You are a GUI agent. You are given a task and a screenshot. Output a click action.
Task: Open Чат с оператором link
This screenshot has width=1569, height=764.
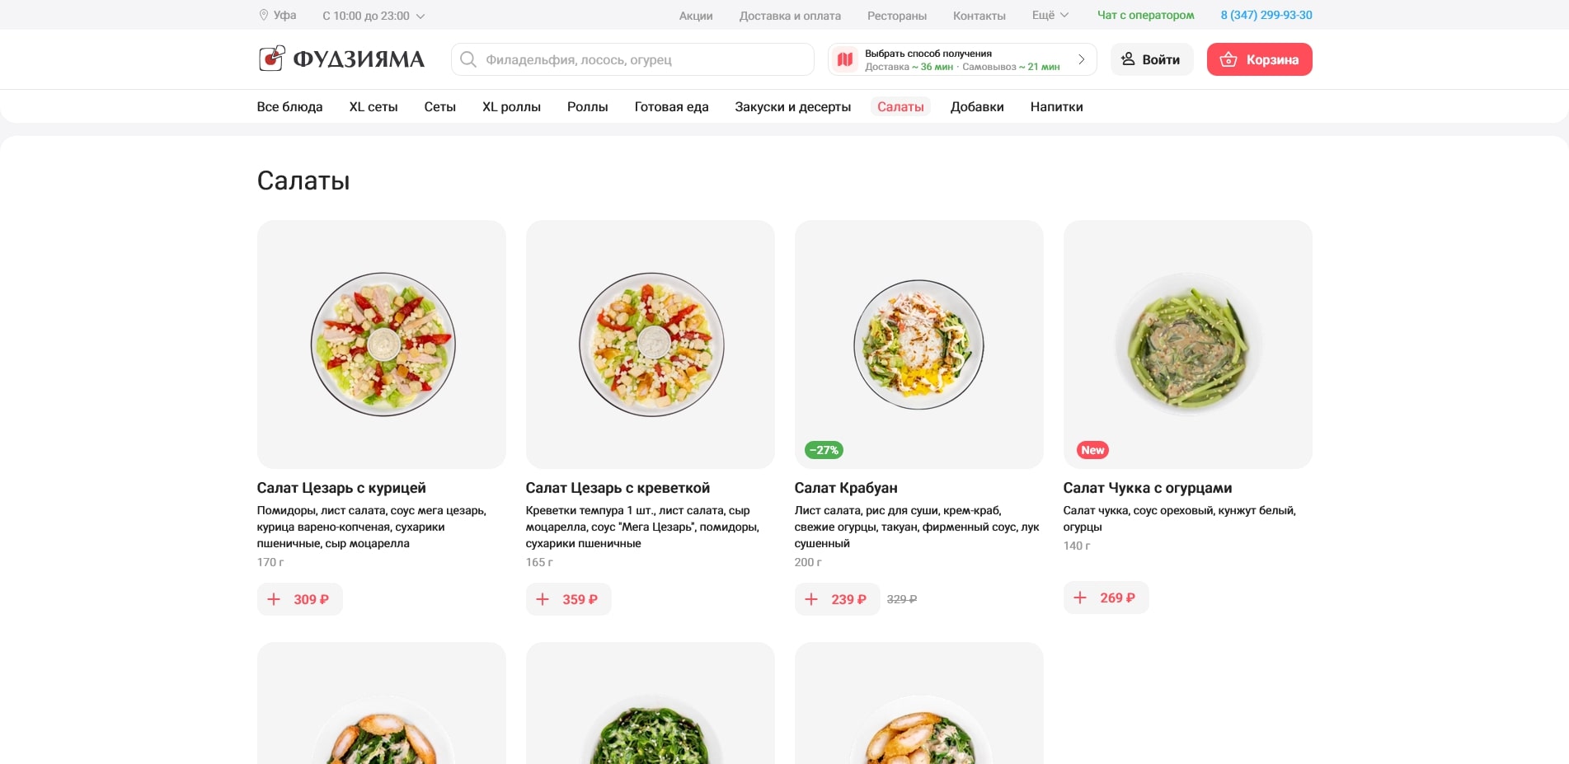point(1145,15)
